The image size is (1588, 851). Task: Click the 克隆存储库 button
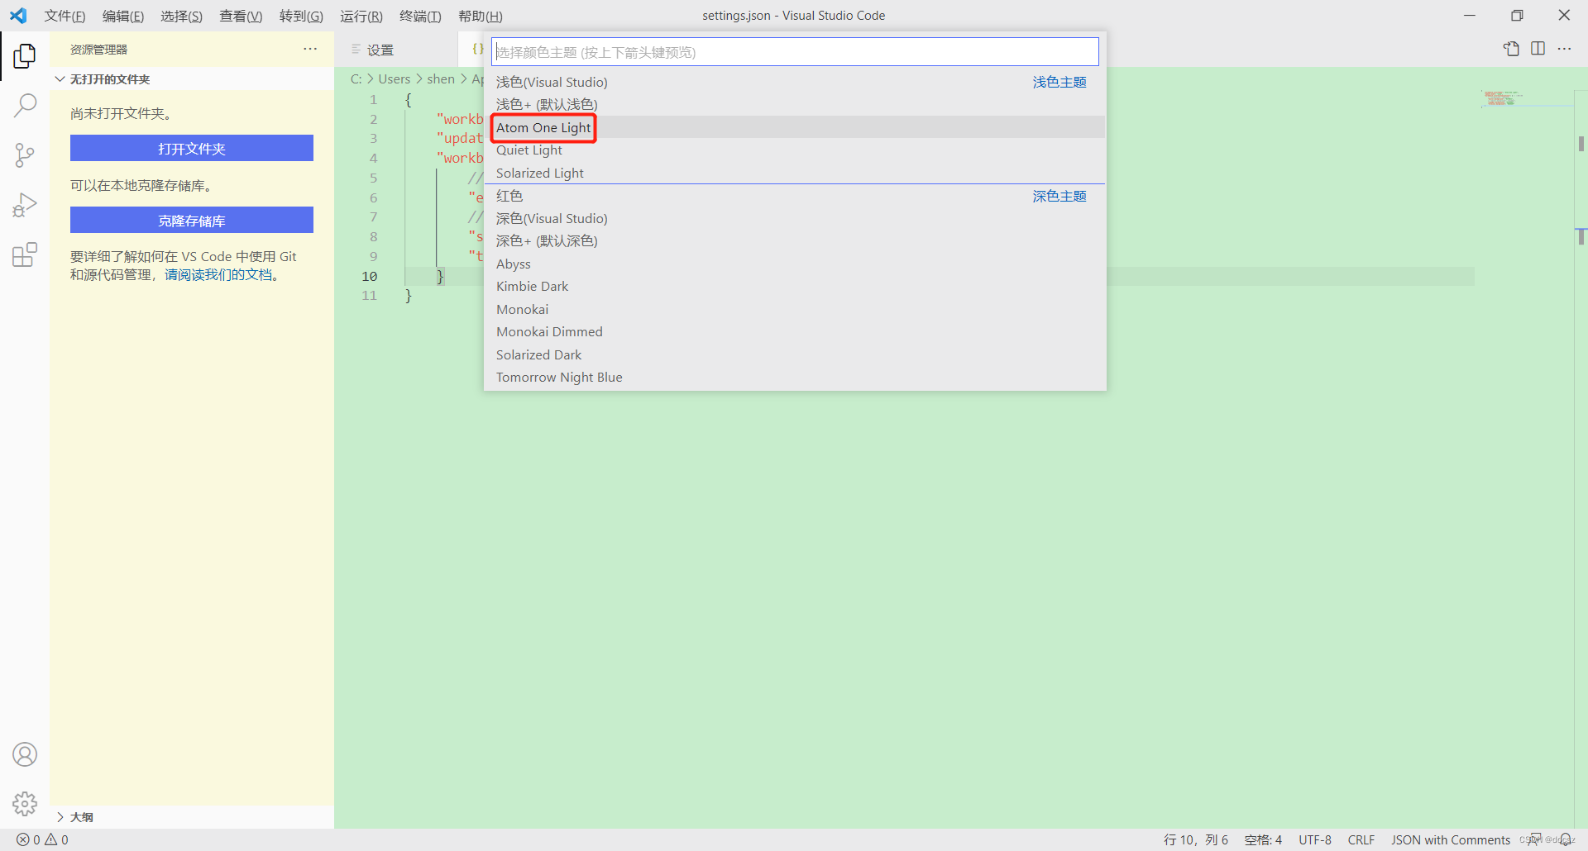(192, 221)
